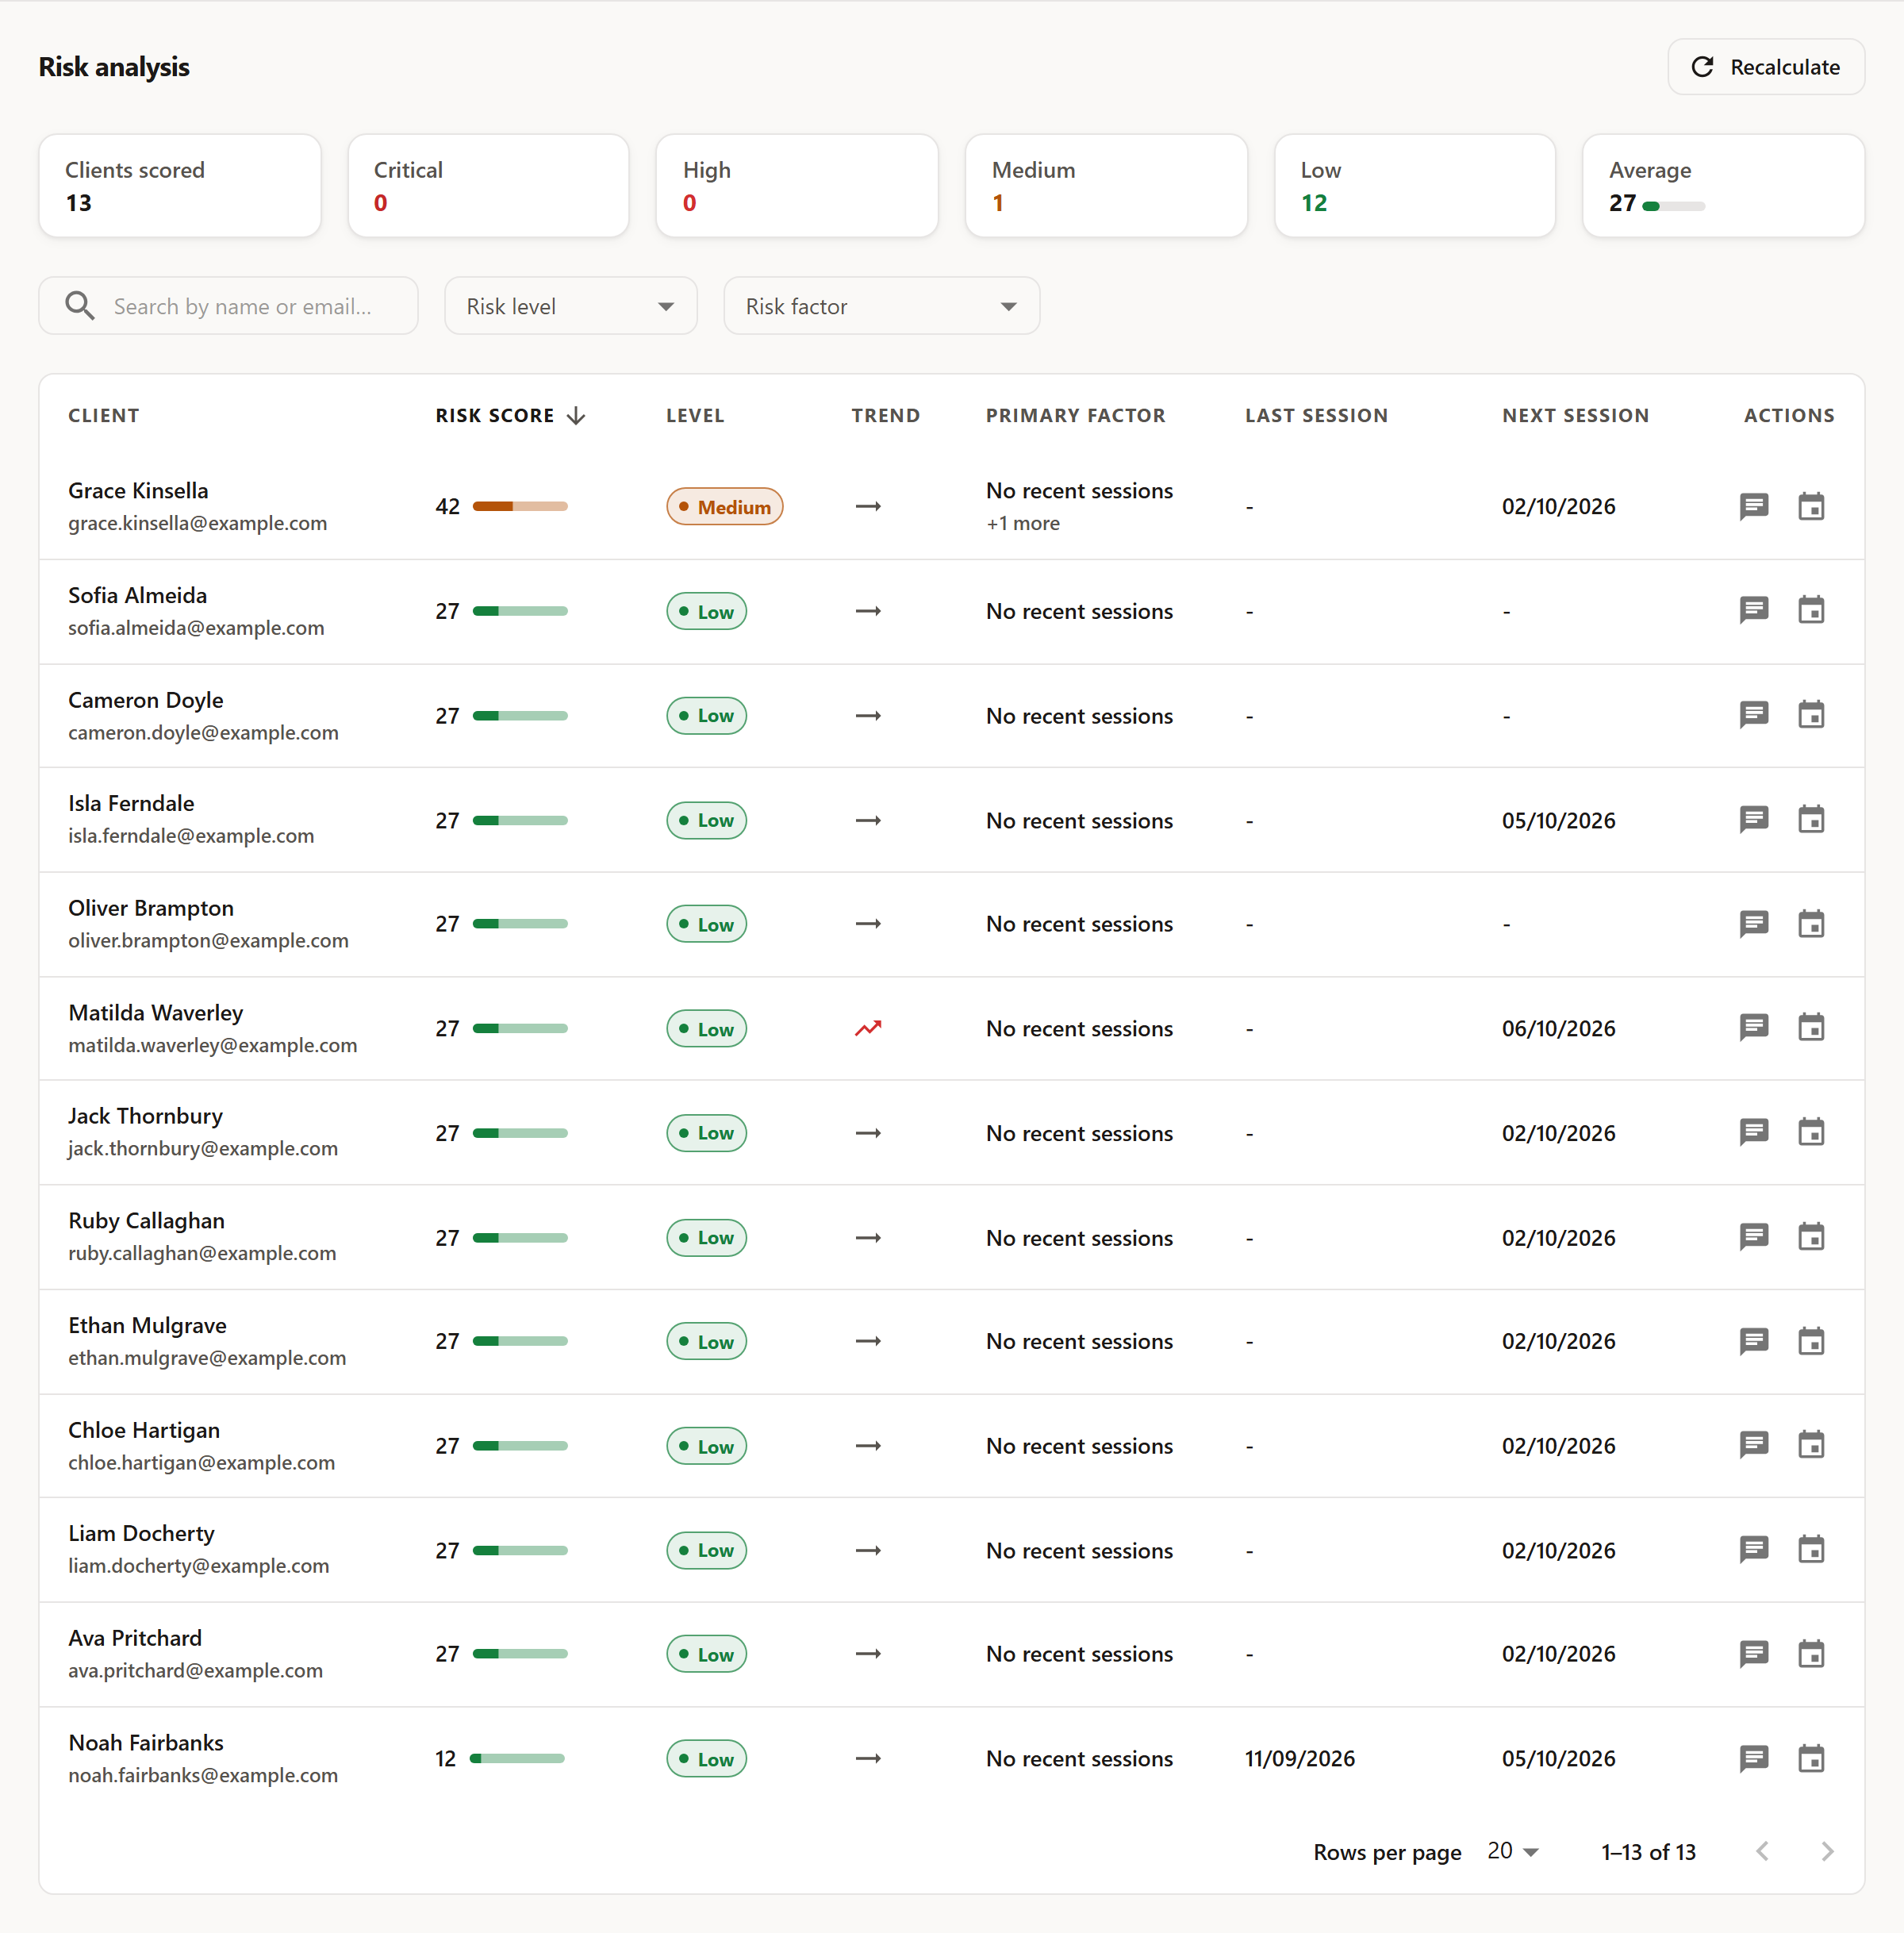Open the Risk level dropdown
Screen dimensions: 1904x1933
coord(570,306)
